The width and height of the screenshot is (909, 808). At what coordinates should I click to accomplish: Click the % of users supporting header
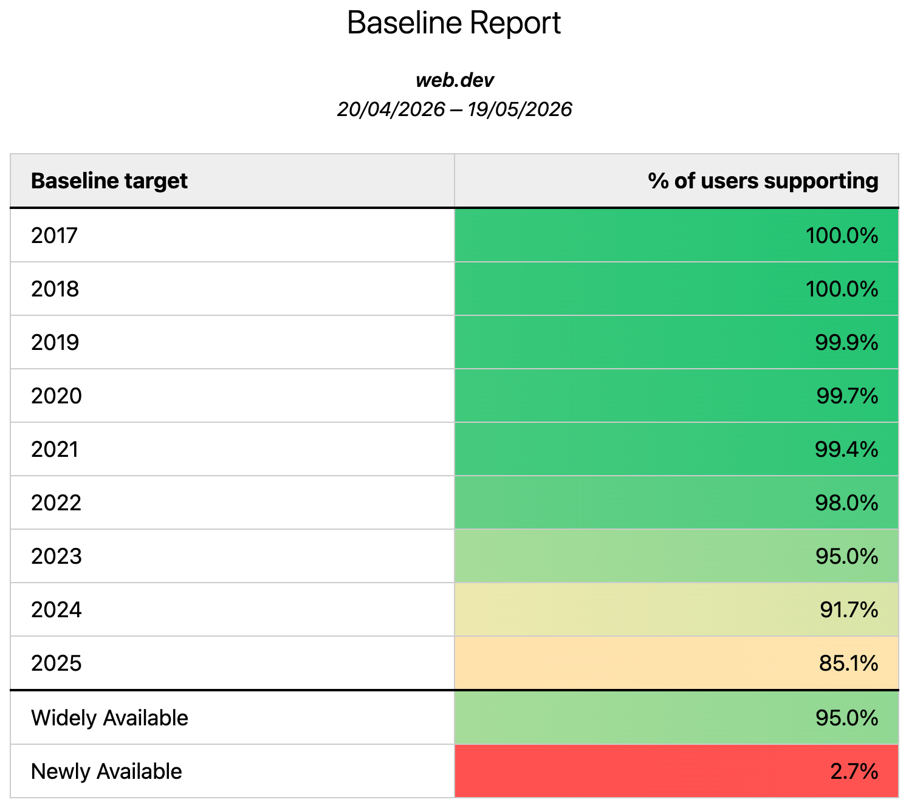coord(676,181)
